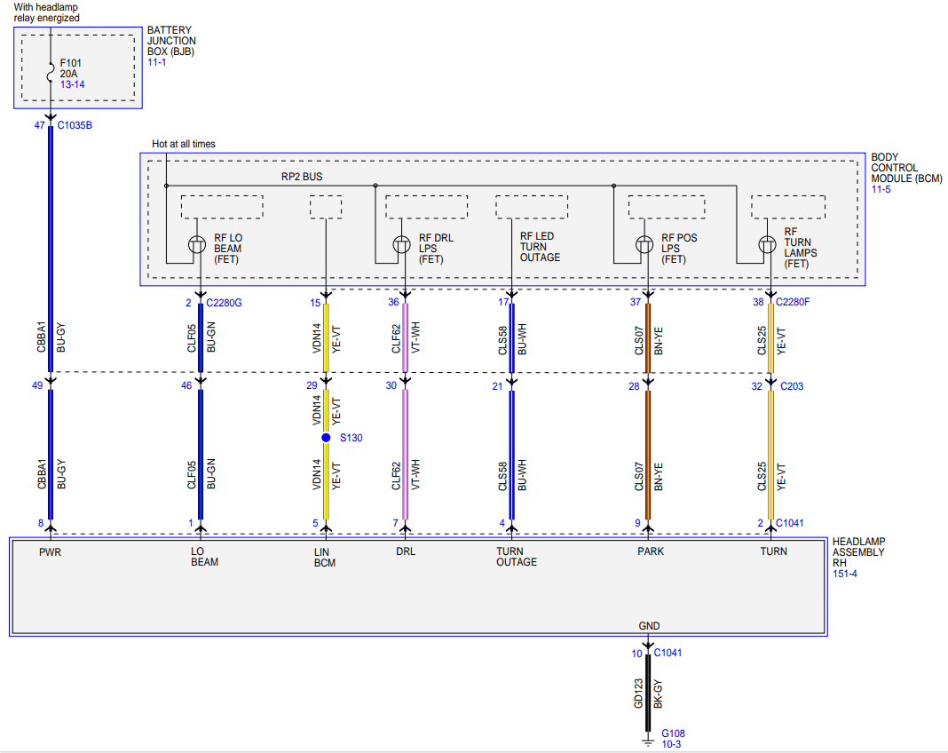Screen dimensions: 948x753
Task: Click the "With headlamp relay energized" note
Action: [x=46, y=12]
